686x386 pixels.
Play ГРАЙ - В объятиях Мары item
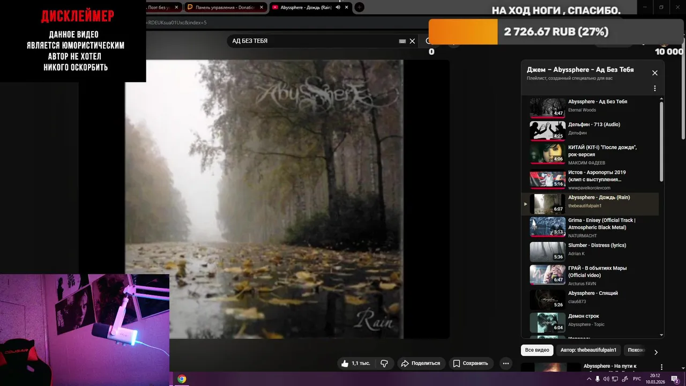coord(590,276)
